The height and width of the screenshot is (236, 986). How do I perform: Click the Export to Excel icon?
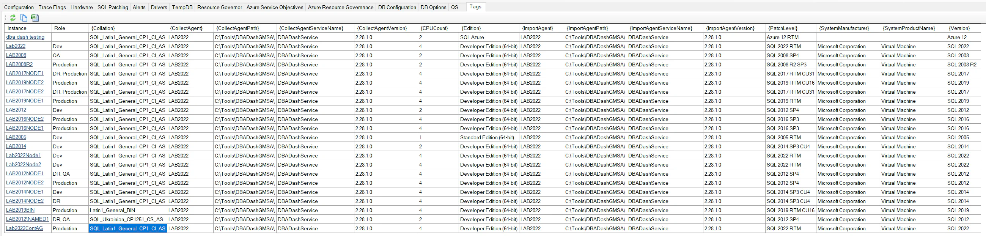pos(35,17)
